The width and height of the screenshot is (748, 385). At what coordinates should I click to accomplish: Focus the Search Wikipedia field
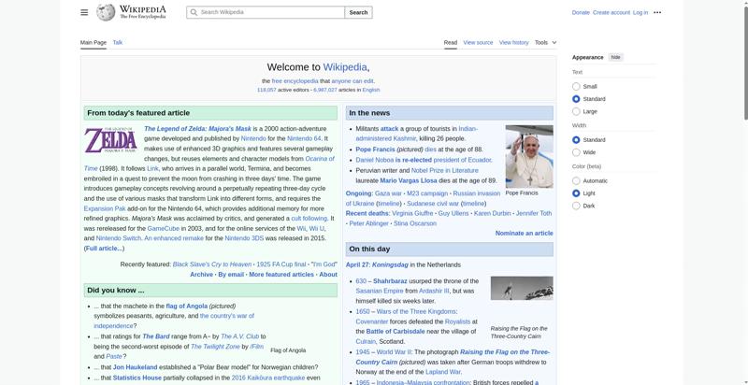pos(266,12)
